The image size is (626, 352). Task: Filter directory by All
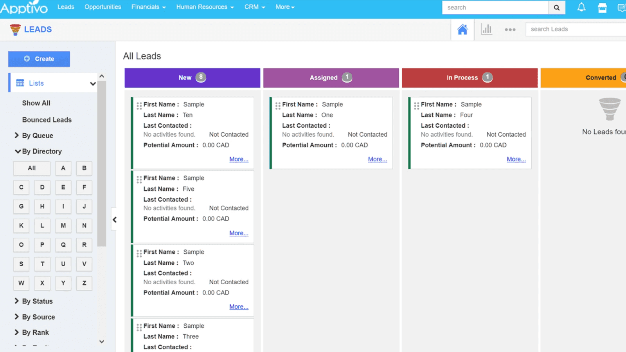click(x=32, y=168)
